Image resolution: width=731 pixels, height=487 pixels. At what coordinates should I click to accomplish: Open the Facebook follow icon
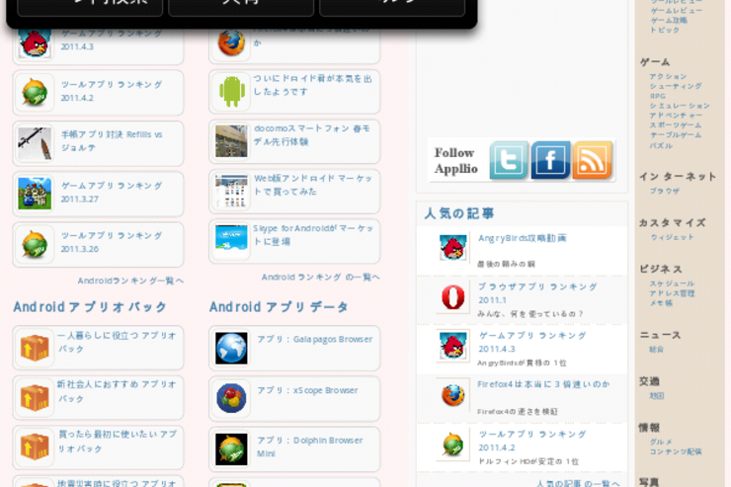click(550, 160)
